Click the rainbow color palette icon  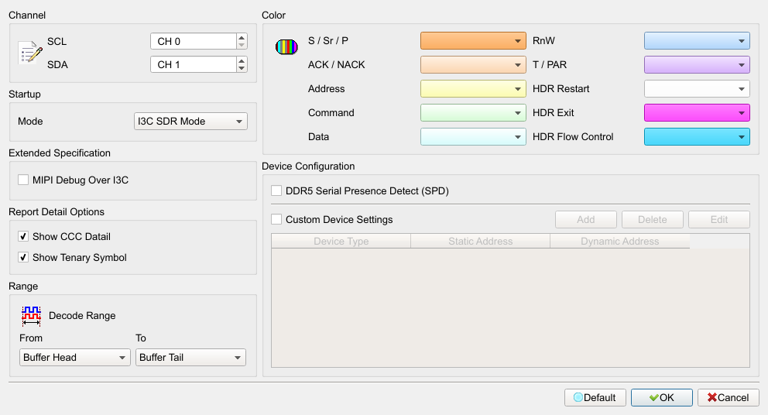(286, 47)
